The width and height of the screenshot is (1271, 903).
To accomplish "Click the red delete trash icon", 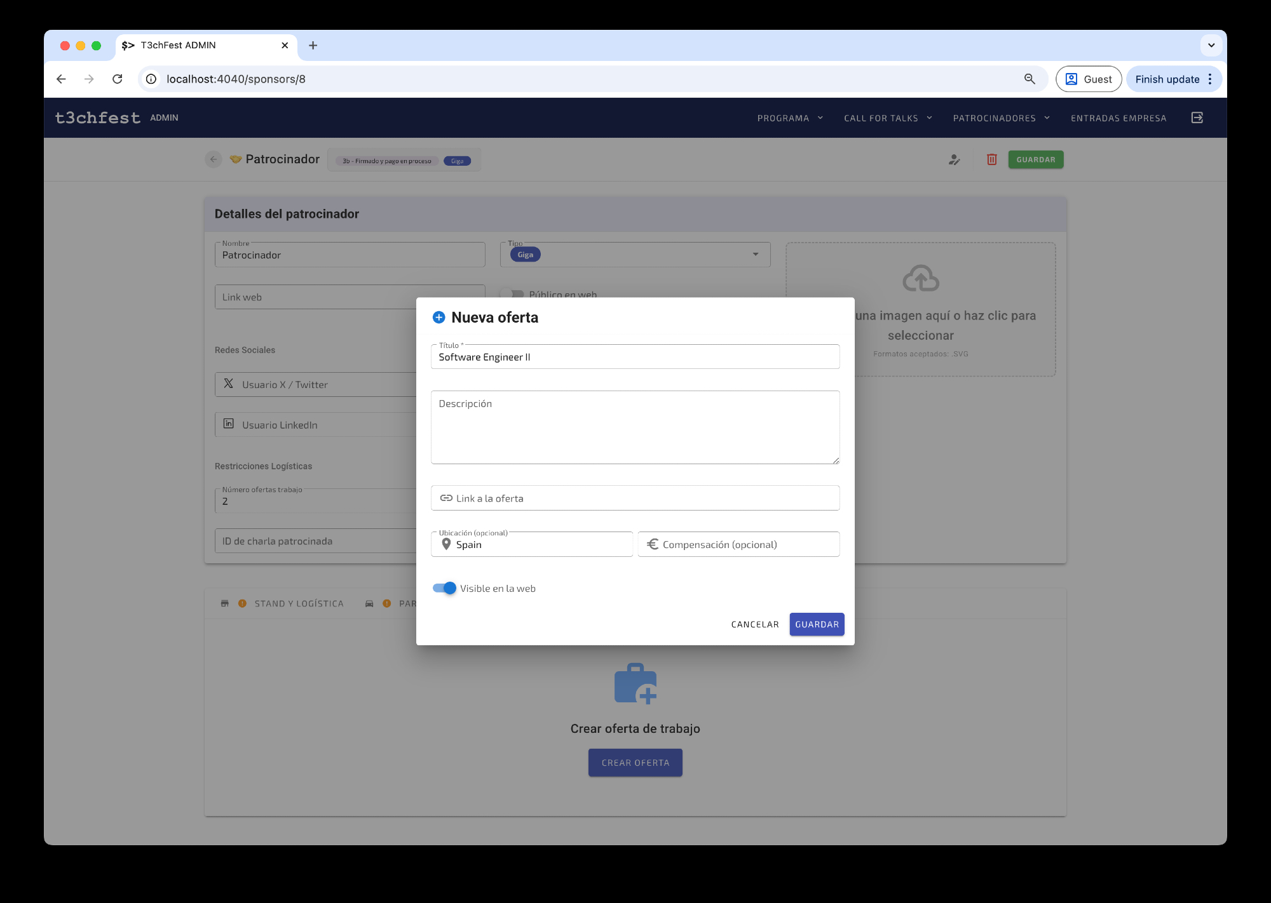I will (991, 159).
